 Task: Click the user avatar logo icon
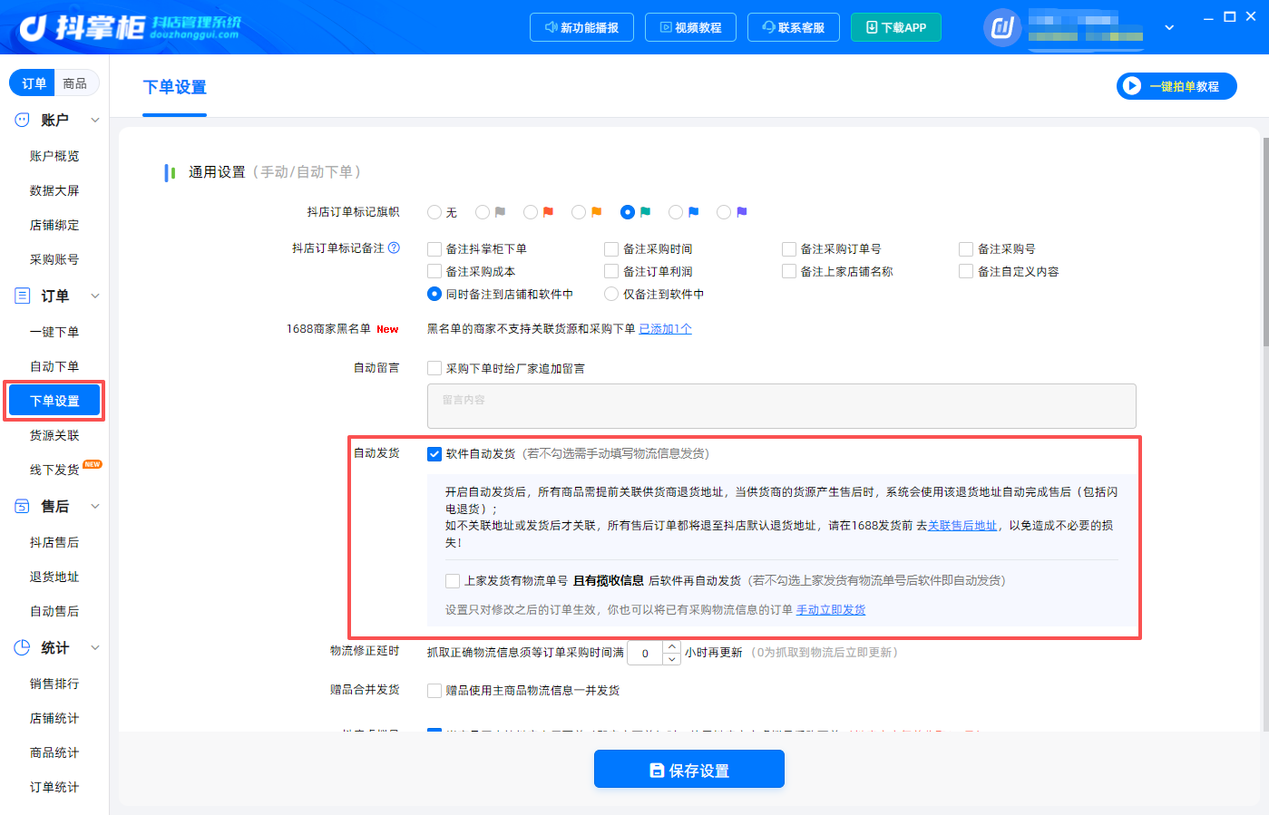[1002, 27]
